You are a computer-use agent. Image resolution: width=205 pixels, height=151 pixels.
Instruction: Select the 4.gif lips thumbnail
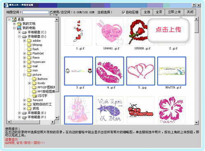(x=109, y=71)
